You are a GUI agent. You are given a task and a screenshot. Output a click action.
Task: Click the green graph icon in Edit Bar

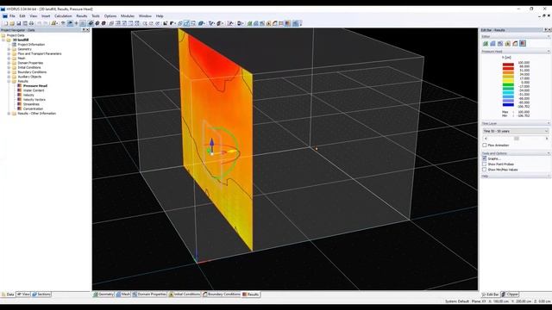(486, 43)
